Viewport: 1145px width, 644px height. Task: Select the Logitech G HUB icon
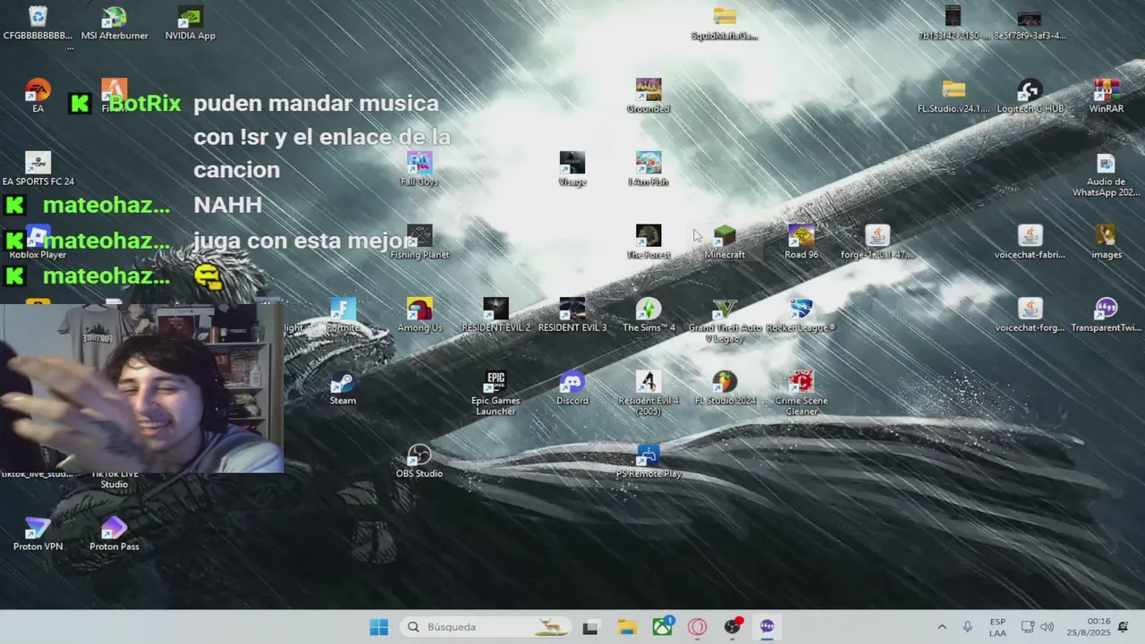1030,97
